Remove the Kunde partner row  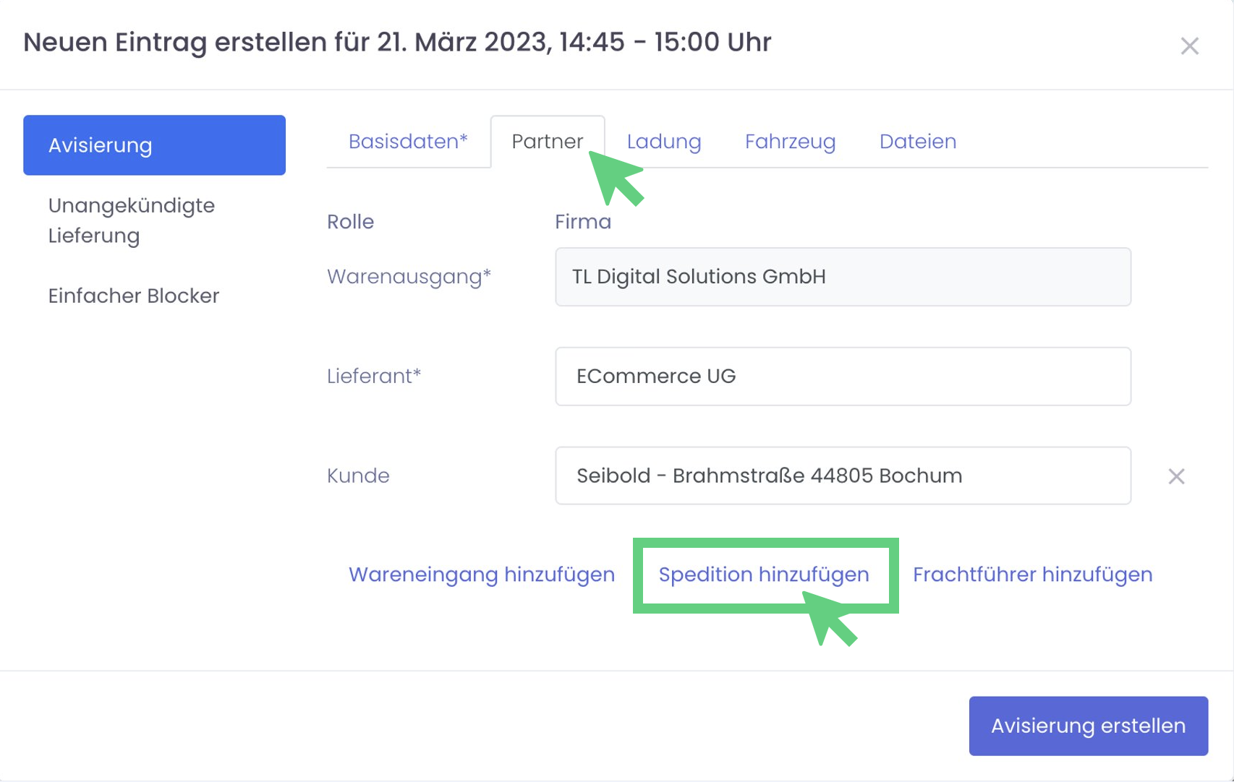pyautogui.click(x=1176, y=476)
